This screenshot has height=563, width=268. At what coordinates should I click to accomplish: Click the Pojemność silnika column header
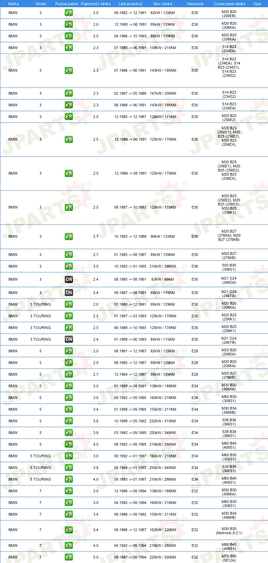point(96,4)
